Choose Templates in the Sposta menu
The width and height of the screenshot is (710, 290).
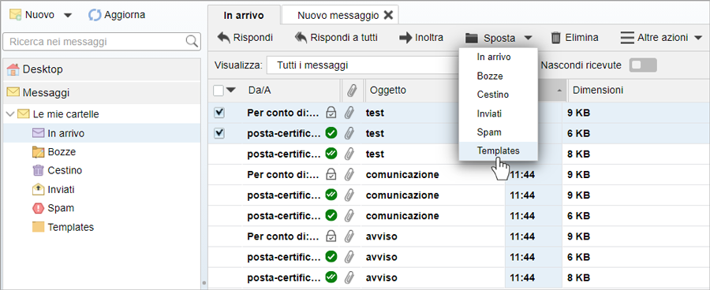498,151
